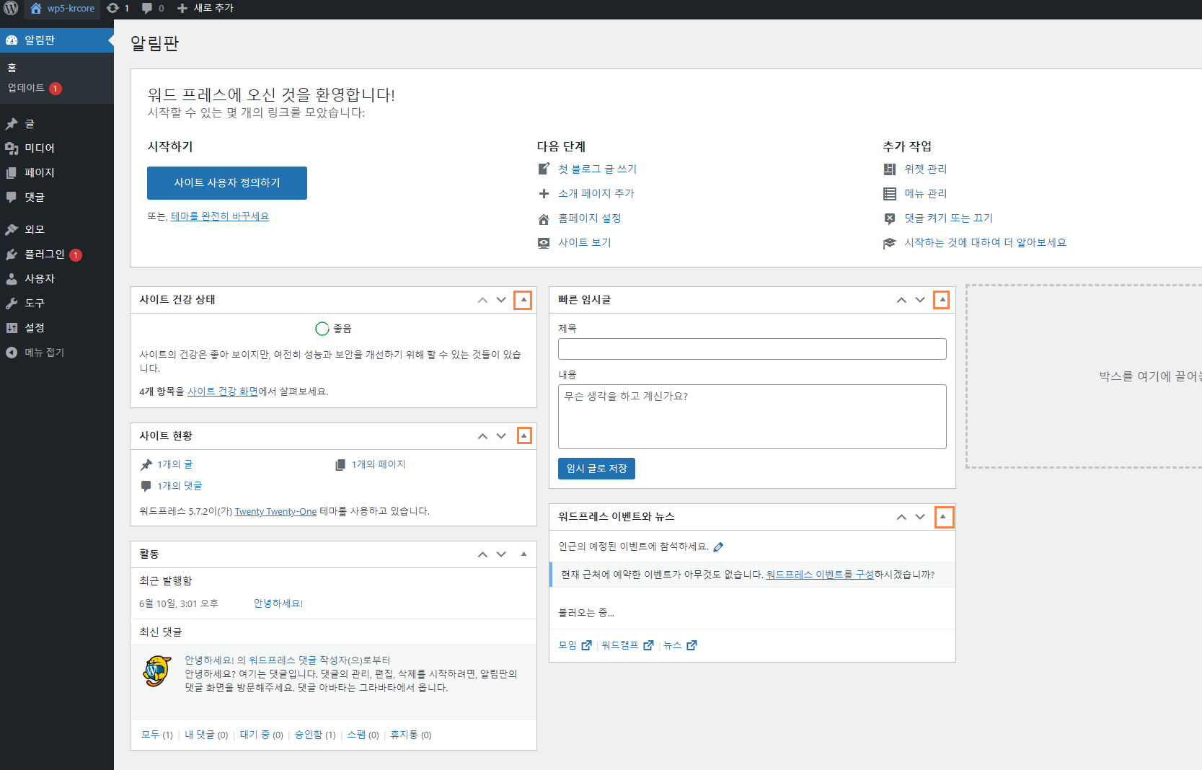Select 알림판 in the sidebar
1202x770 pixels.
pos(57,40)
